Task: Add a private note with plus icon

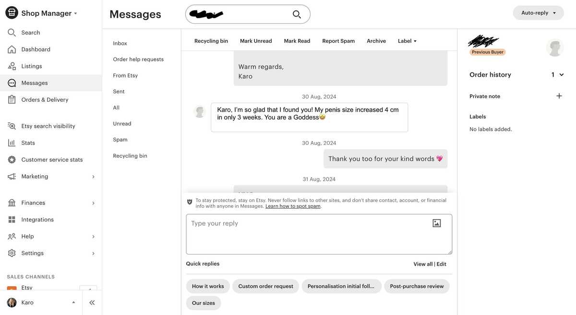Action: click(559, 96)
